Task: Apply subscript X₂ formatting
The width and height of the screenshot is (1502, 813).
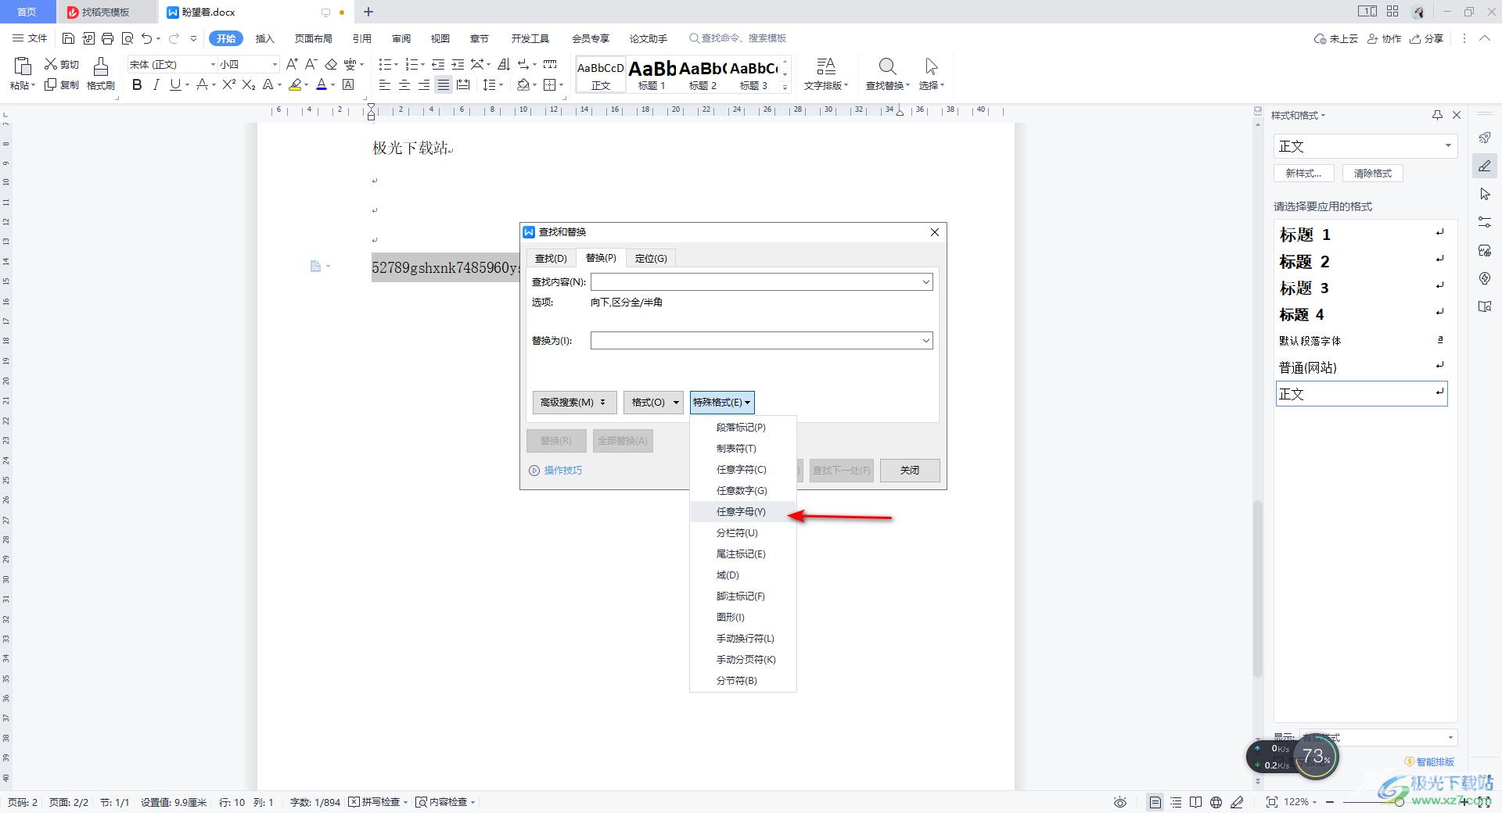Action: click(249, 84)
